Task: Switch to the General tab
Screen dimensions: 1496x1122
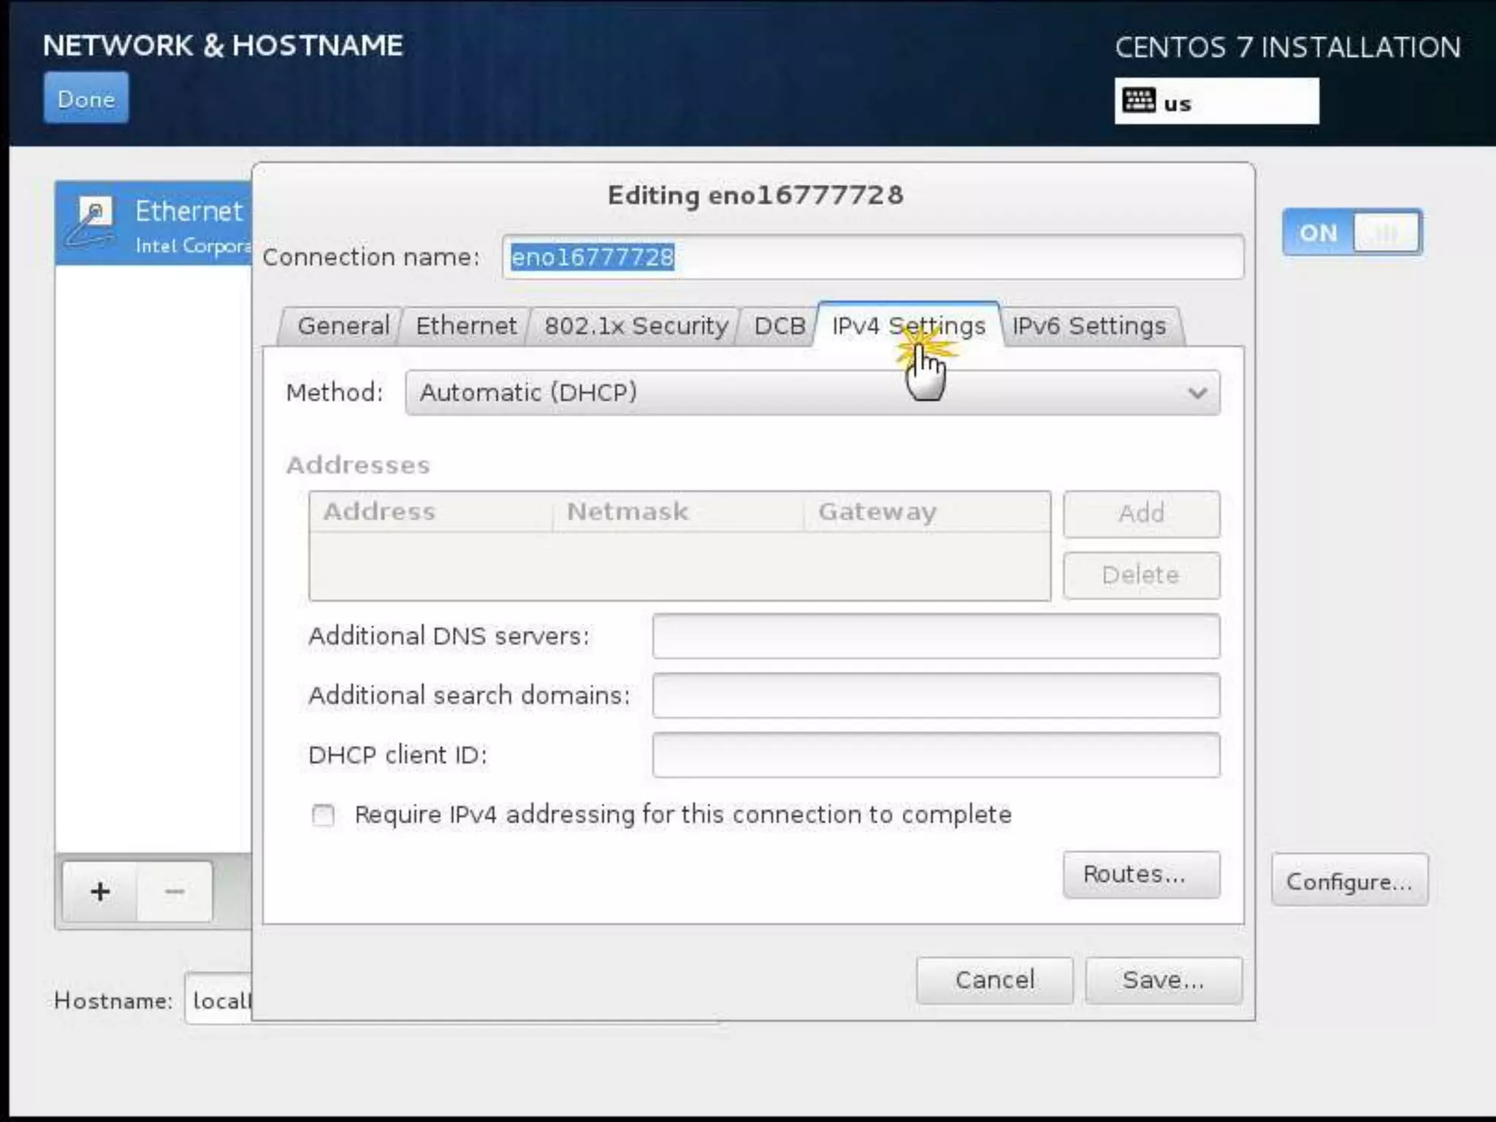Action: click(x=343, y=326)
